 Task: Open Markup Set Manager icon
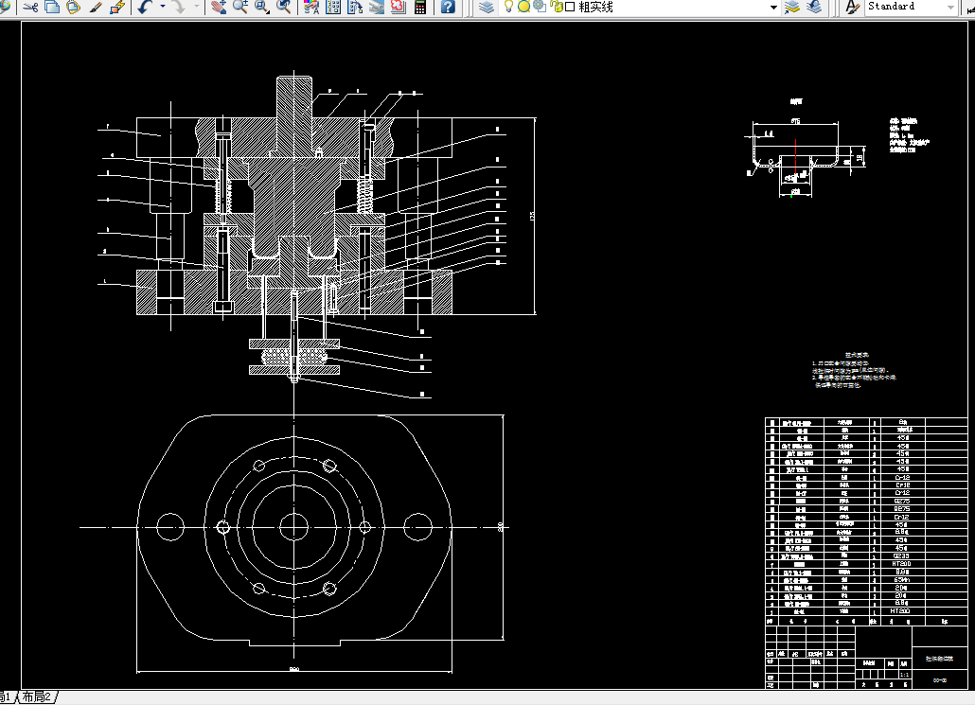398,7
